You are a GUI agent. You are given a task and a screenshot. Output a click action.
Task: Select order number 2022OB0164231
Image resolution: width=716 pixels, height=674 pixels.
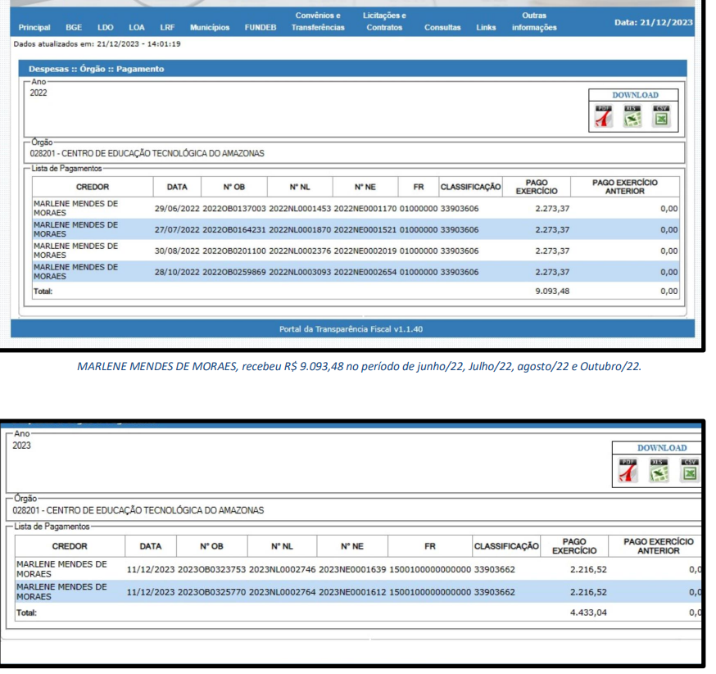pyautogui.click(x=234, y=229)
